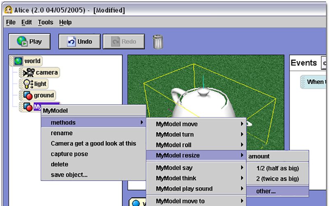Viewport: 329px width, 206px height.
Task: Click the Play button
Action: 30,42
